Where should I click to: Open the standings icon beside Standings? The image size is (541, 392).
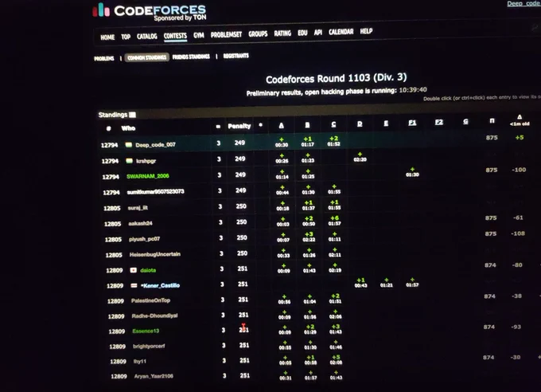click(x=133, y=115)
